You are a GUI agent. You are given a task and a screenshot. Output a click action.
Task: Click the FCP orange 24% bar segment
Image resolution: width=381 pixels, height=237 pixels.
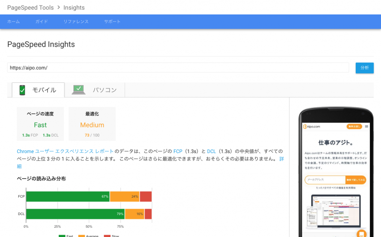pos(125,197)
